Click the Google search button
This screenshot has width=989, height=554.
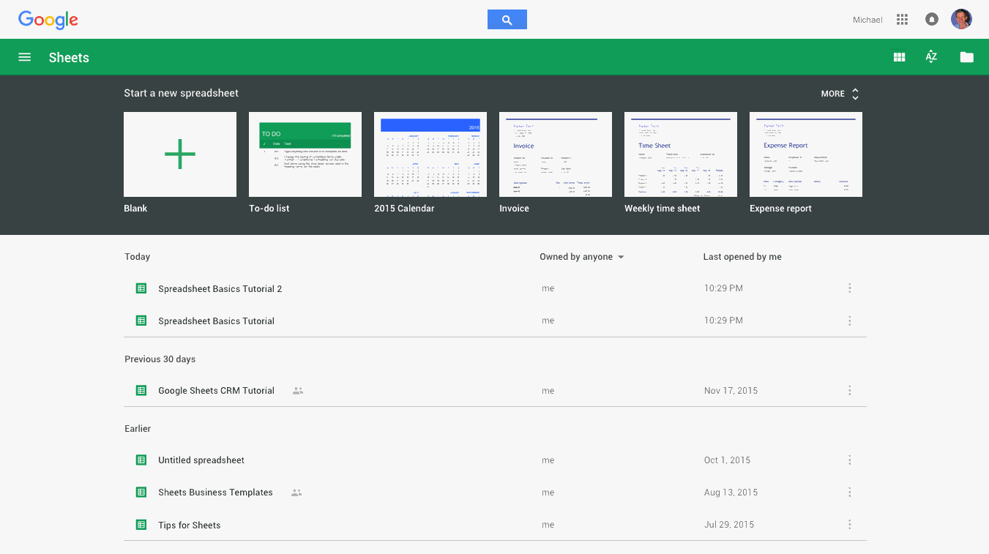tap(507, 19)
